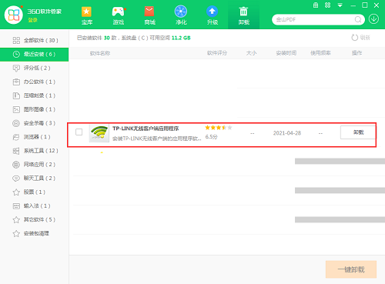
Task: Open the 游戏 games tab
Action: pos(119,15)
